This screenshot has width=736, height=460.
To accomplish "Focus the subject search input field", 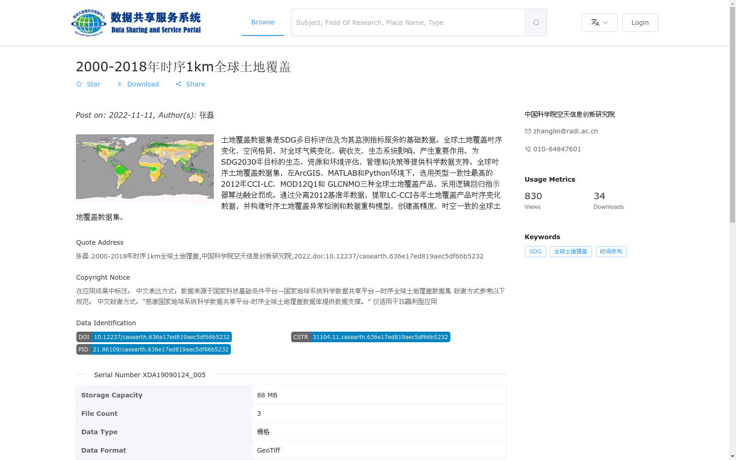I will (408, 23).
